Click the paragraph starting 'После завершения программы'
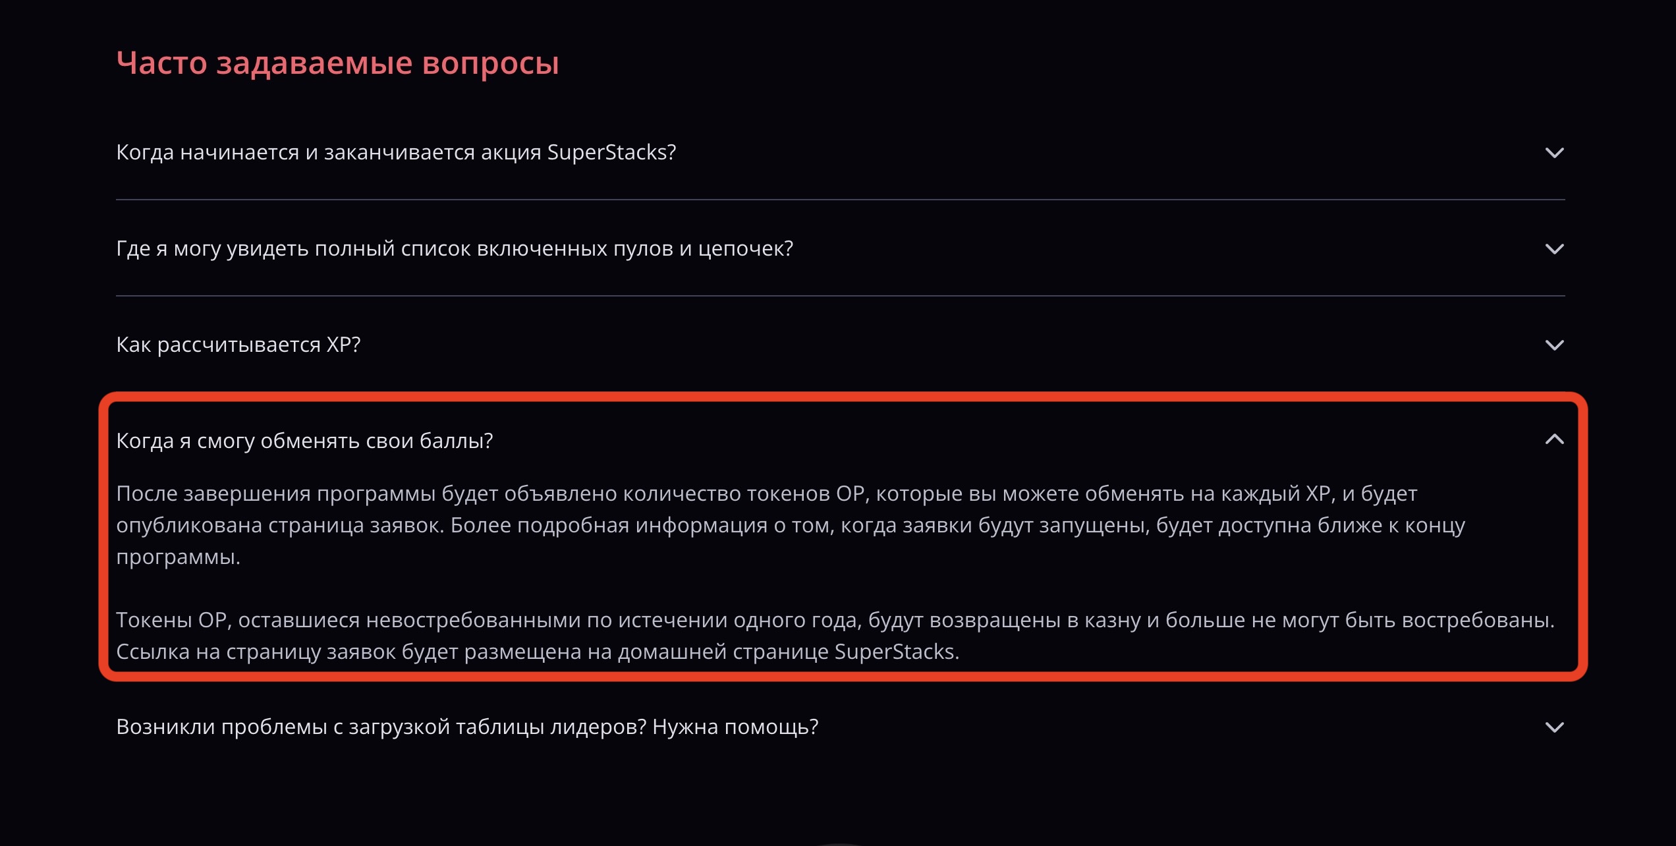The height and width of the screenshot is (846, 1676). click(791, 525)
